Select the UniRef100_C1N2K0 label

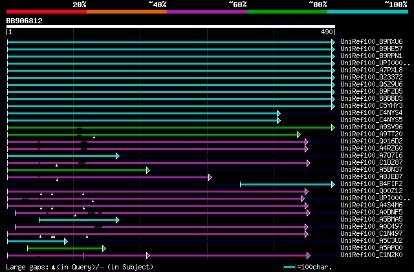point(371,255)
